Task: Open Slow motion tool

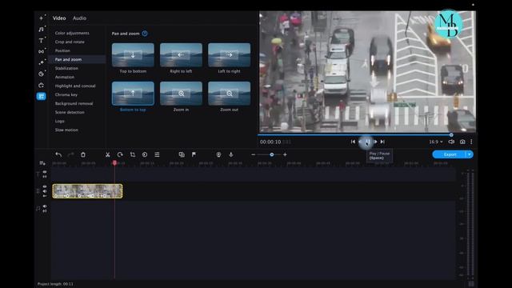Action: point(66,130)
